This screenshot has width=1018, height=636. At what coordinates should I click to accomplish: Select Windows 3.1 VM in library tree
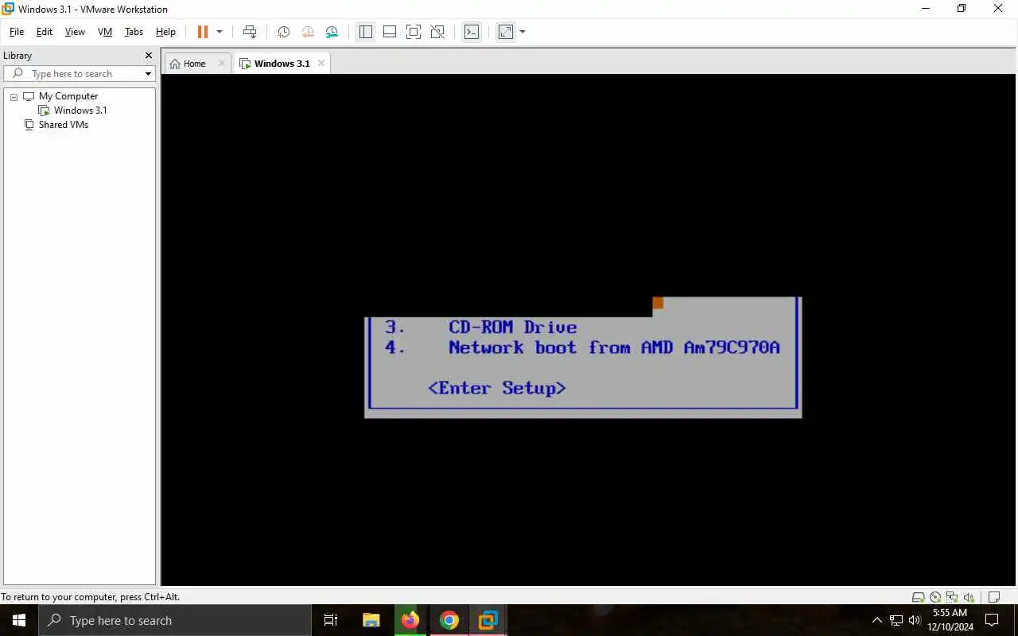[80, 111]
